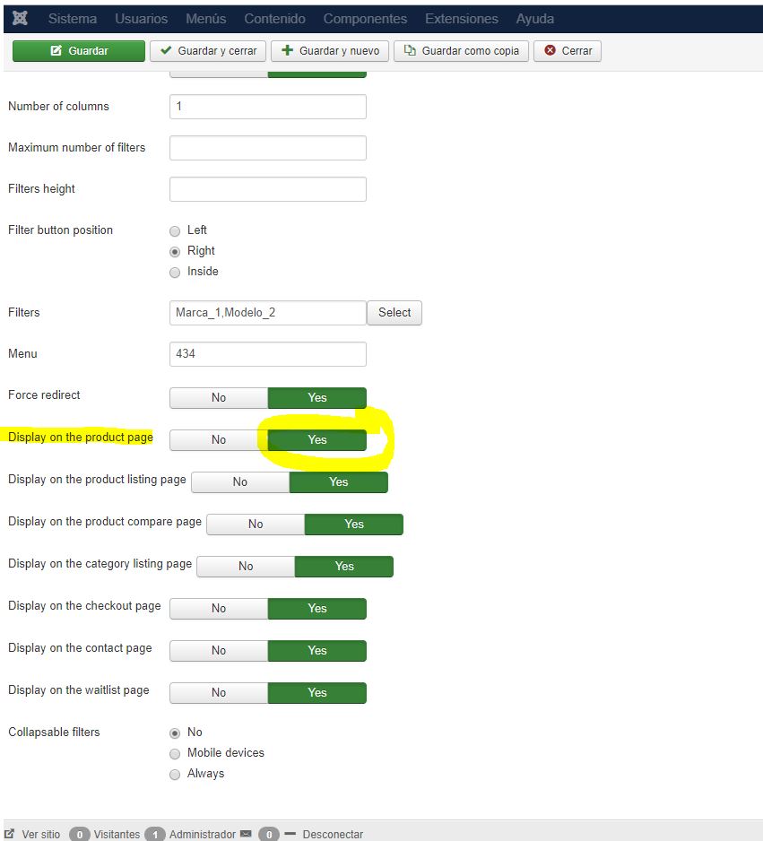This screenshot has width=763, height=841.
Task: Set Display on the contact page to No
Action: 219,651
